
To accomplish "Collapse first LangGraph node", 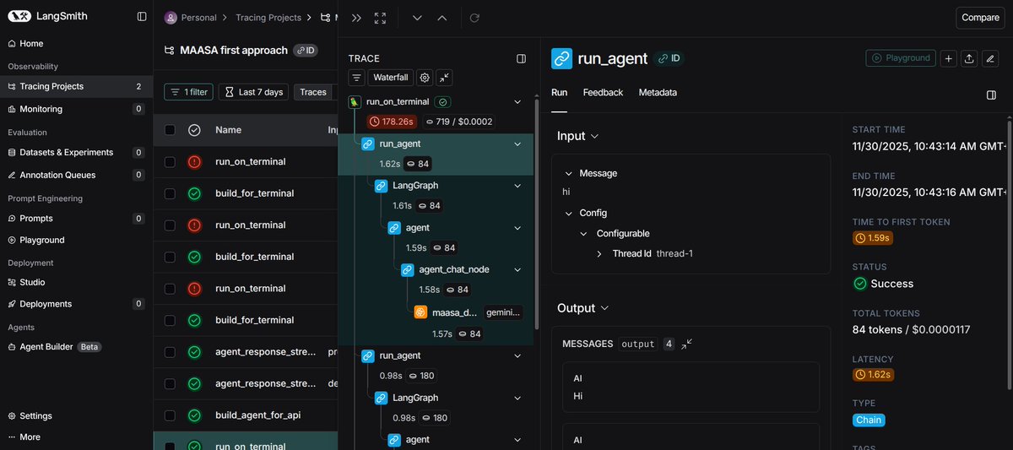I will click(517, 186).
